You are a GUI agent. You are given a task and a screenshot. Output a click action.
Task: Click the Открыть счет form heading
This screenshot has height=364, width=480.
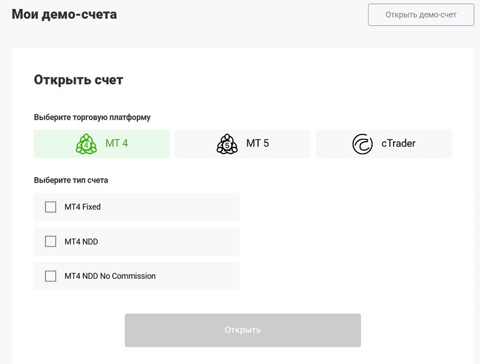pyautogui.click(x=79, y=80)
